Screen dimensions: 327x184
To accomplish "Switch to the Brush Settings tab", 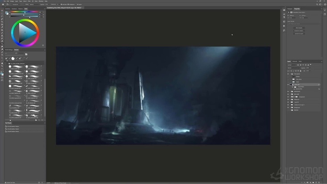I will [9, 50].
